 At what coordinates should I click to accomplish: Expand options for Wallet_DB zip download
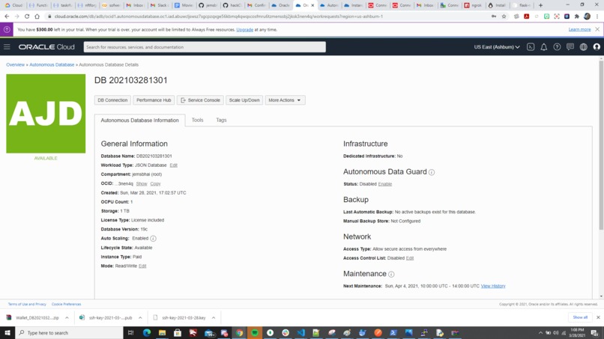67,318
